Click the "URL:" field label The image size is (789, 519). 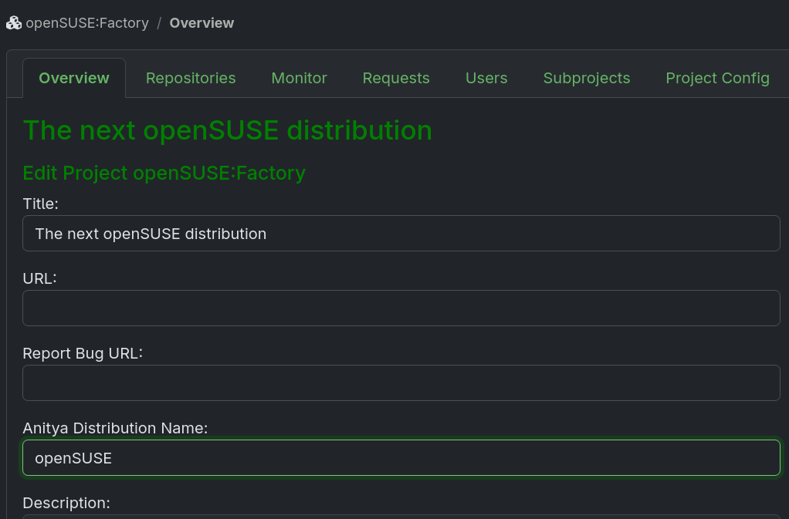pos(41,278)
